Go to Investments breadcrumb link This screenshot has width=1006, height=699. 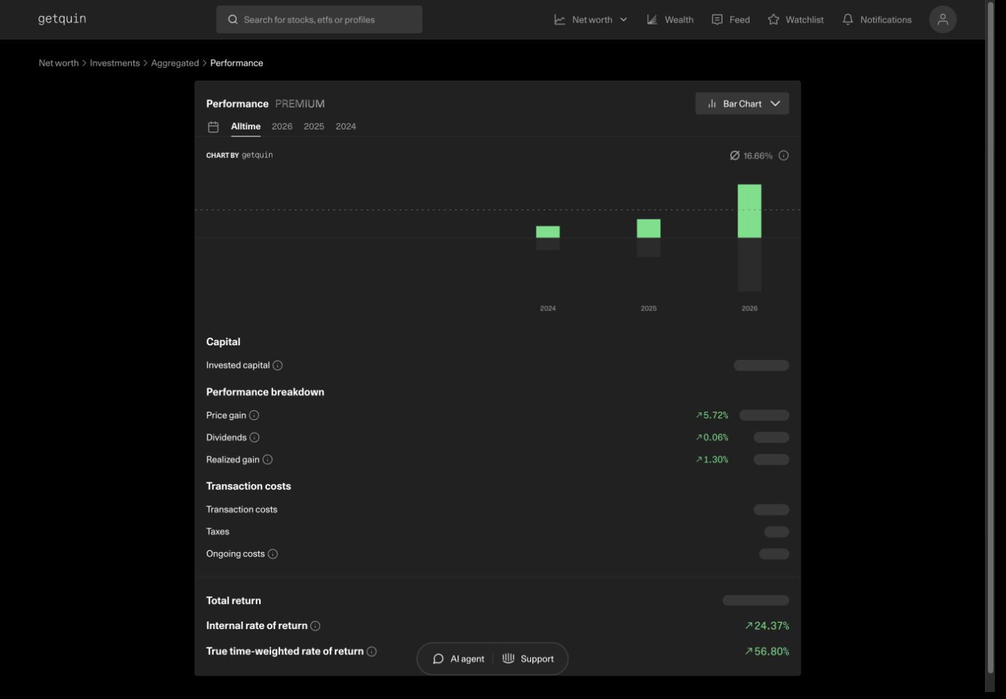click(115, 63)
